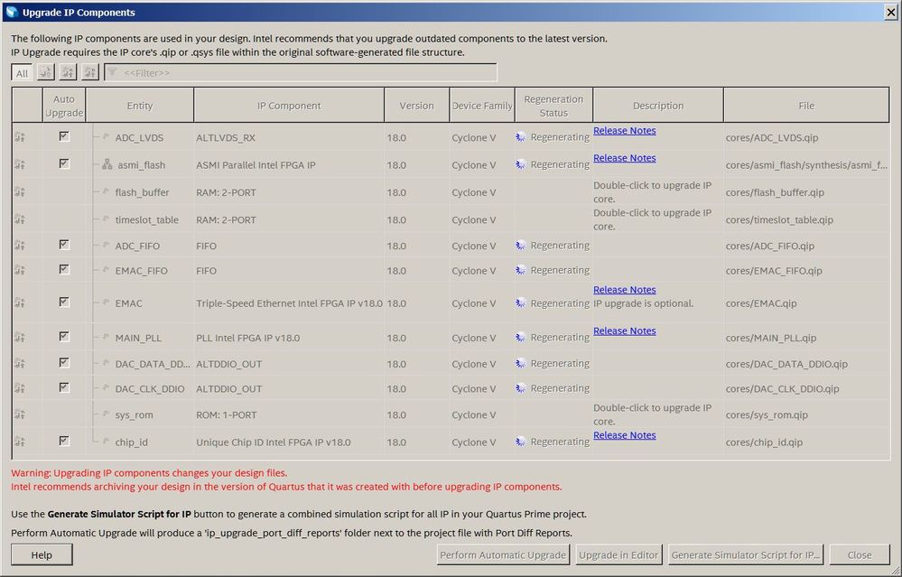Click the Upgrade in Editor button
The height and width of the screenshot is (577, 902).
pyautogui.click(x=618, y=554)
